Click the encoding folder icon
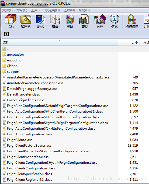Screen dimensions: 149x184 [x=4, y=60]
